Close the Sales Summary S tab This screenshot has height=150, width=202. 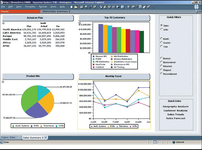(46, 138)
